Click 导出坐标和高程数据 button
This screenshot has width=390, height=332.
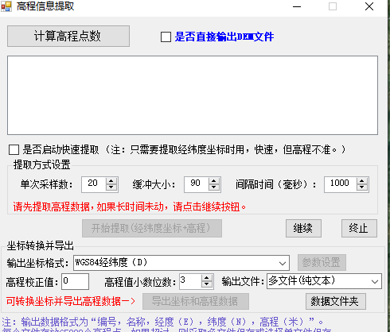click(x=196, y=301)
